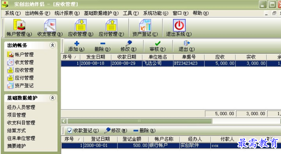Open 经办人员管理 link
Viewport: 281px width, 154px height.
tap(21, 107)
